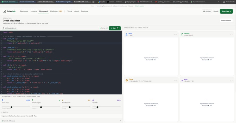Image resolution: width=236 pixels, height=123 pixels.
Task: Click the $100 stock price value
Action: (x=28, y=100)
